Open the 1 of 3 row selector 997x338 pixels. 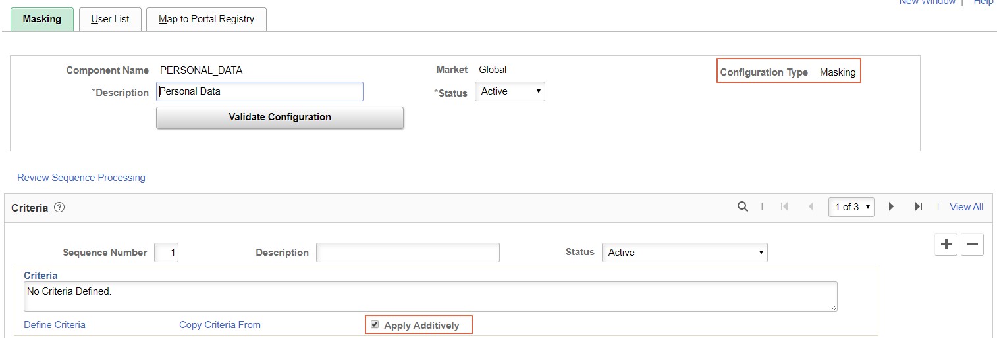coord(851,207)
